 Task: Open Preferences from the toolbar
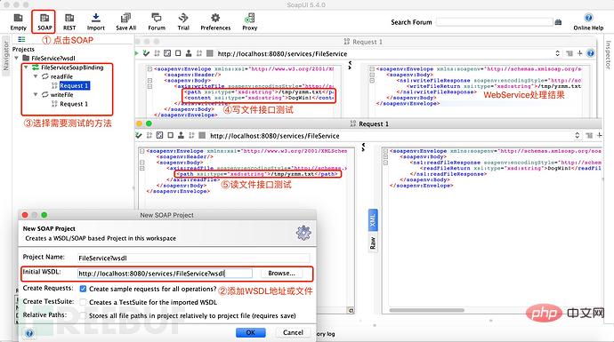[x=215, y=22]
